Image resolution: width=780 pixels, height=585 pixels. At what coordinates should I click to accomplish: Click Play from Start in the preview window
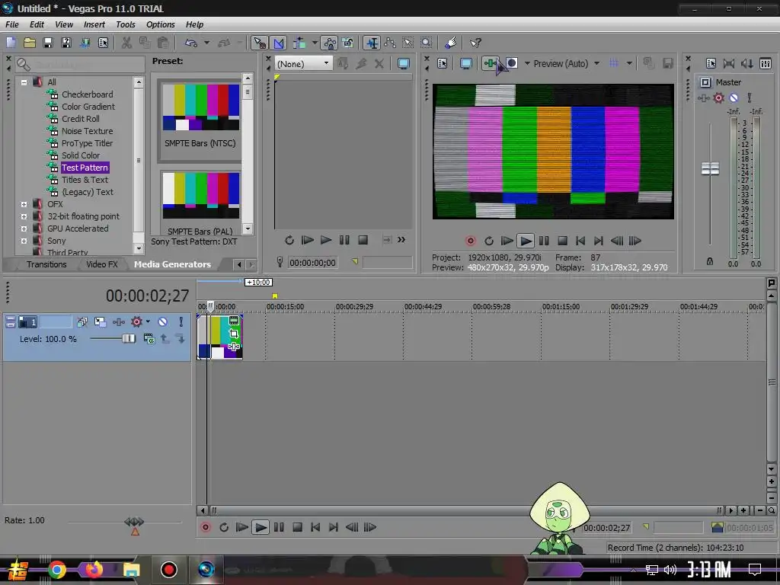click(x=507, y=241)
